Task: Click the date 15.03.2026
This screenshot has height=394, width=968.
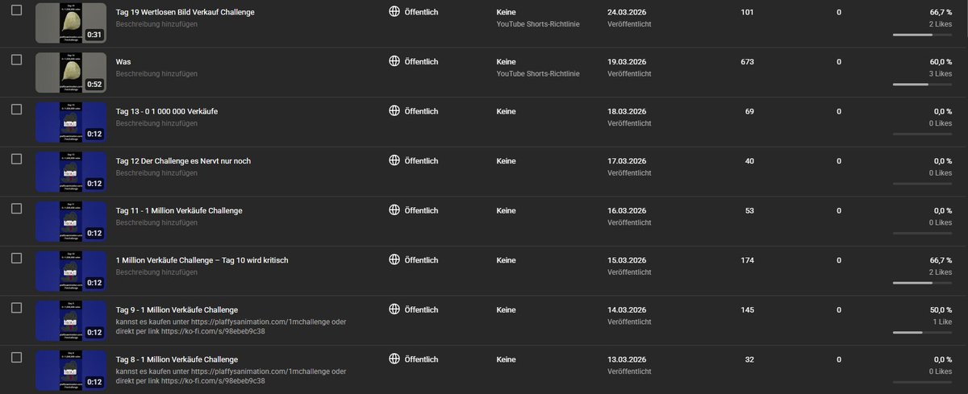Action: pyautogui.click(x=627, y=260)
